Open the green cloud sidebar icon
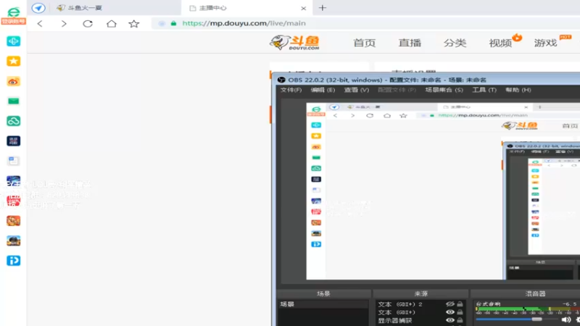 tap(13, 121)
